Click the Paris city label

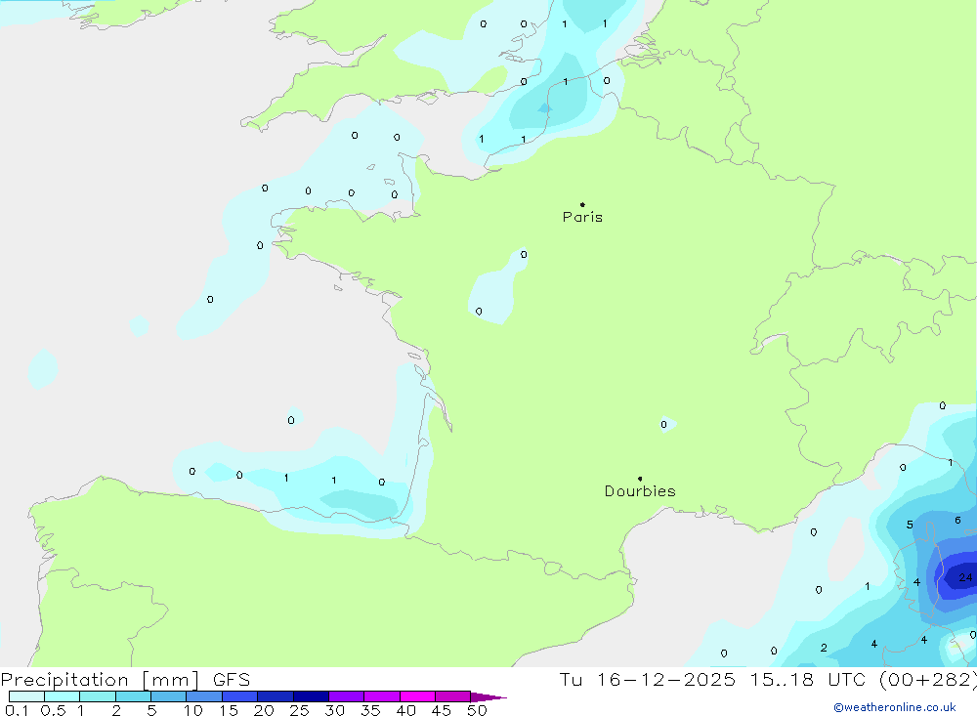tap(582, 217)
